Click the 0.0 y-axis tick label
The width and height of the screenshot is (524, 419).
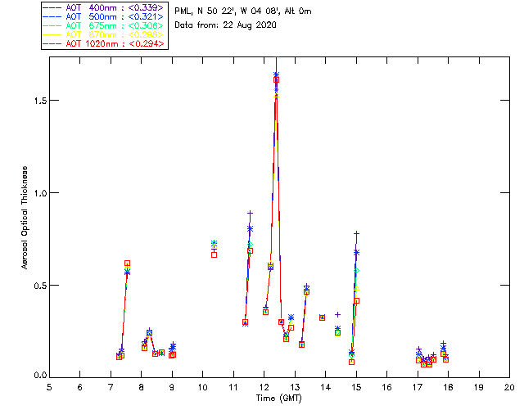coord(40,376)
